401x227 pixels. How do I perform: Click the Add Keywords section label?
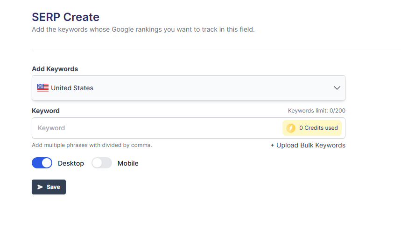point(55,69)
